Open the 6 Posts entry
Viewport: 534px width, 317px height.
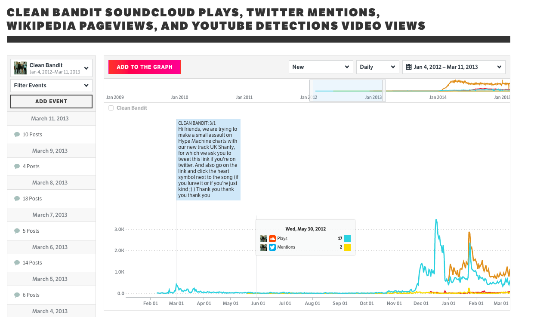point(52,295)
